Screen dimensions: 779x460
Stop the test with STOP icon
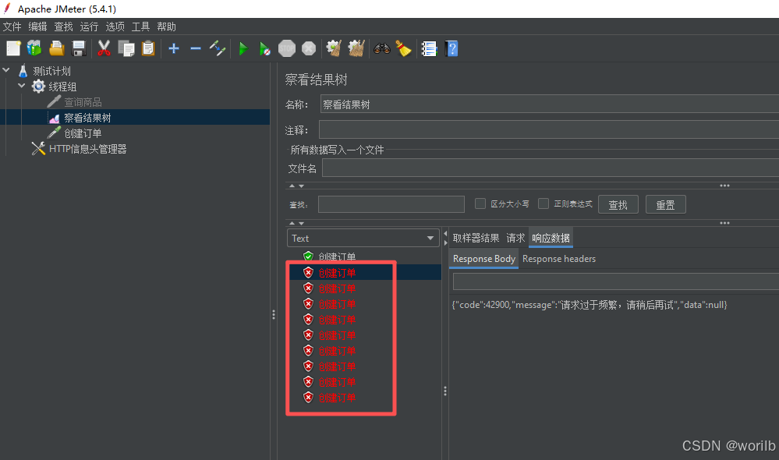pos(287,48)
